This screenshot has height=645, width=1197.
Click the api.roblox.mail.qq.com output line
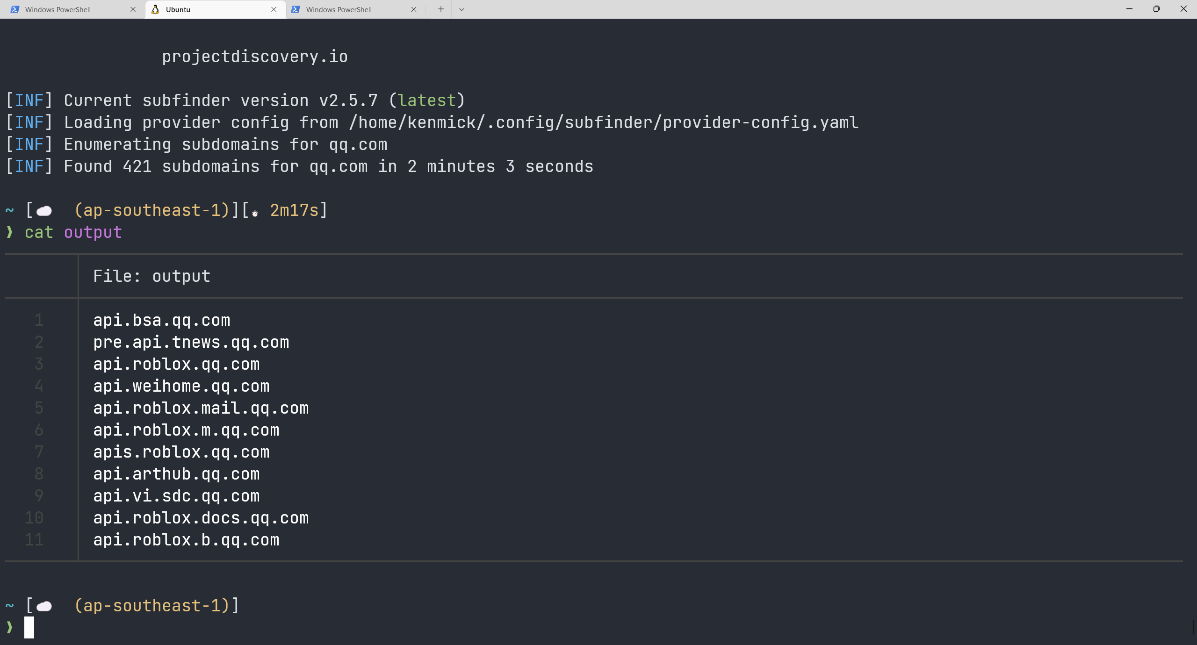pos(201,408)
